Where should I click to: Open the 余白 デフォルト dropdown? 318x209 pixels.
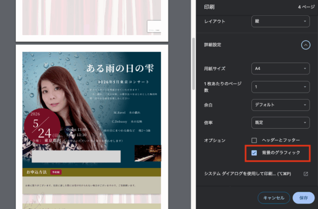[280, 104]
